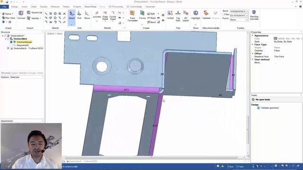303x170 pixels.
Task: Activate the Move tool
Action: (x=87, y=15)
